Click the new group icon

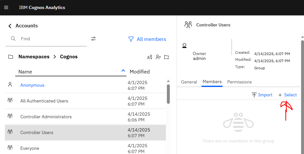click(150, 57)
